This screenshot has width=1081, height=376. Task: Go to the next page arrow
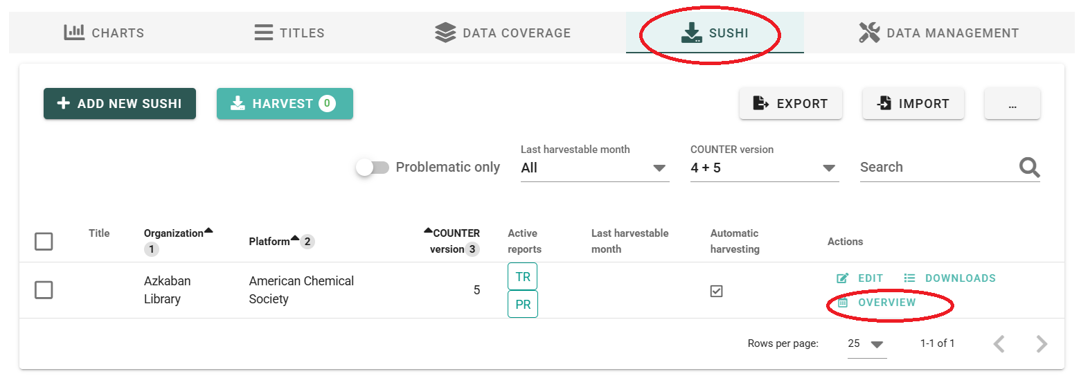[1042, 343]
